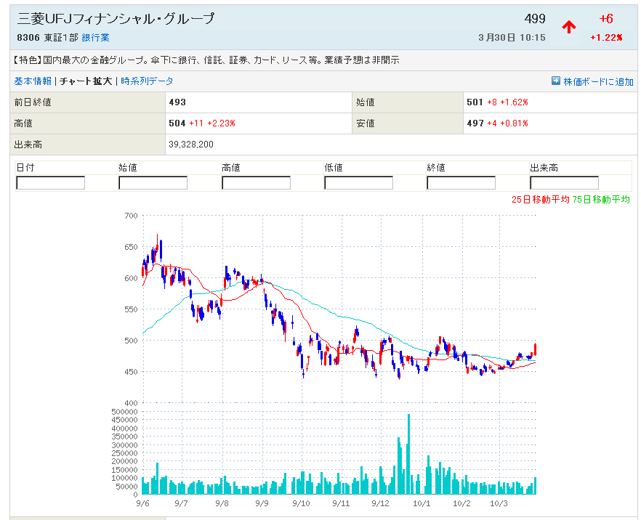Click the 始値 value 501
Viewport: 641px width, 520px height.
click(475, 102)
